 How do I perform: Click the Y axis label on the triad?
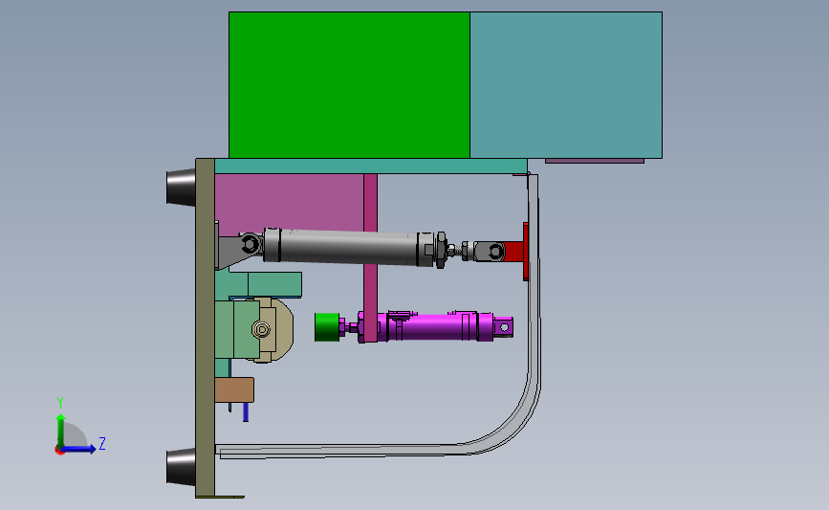[59, 403]
